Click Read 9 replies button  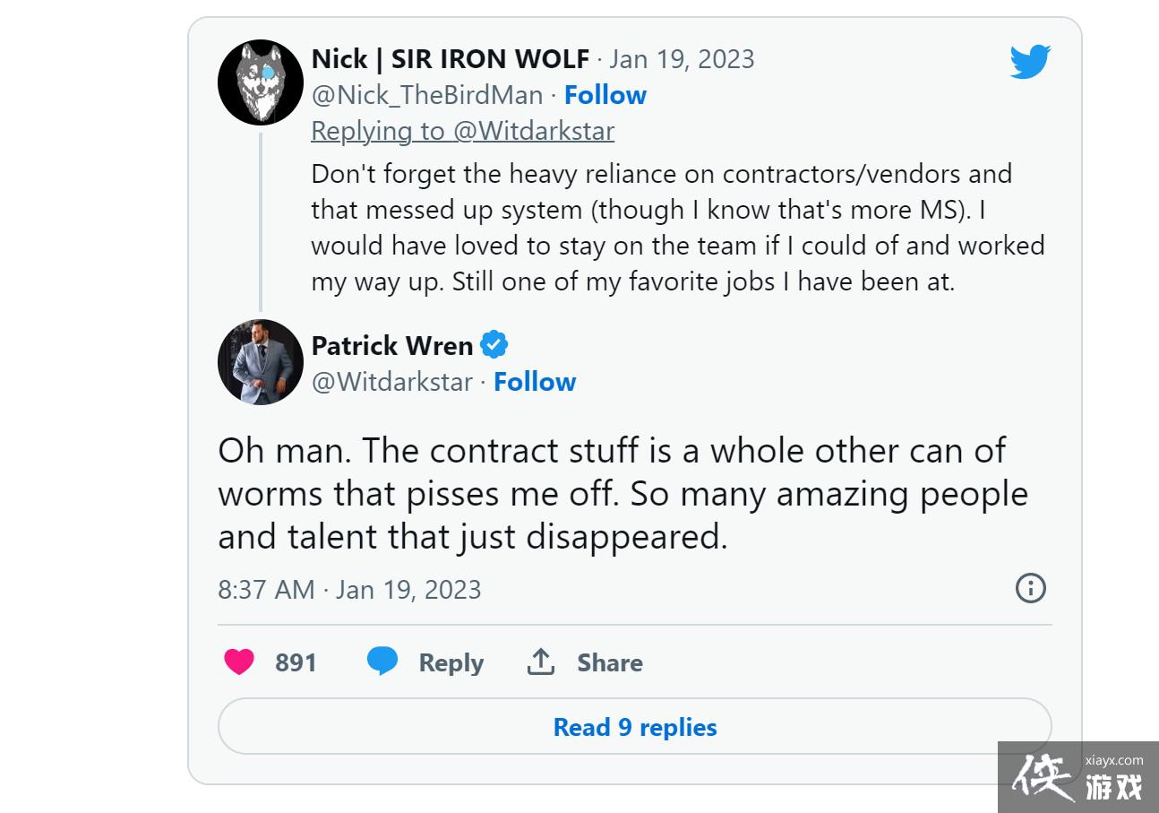coord(634,726)
